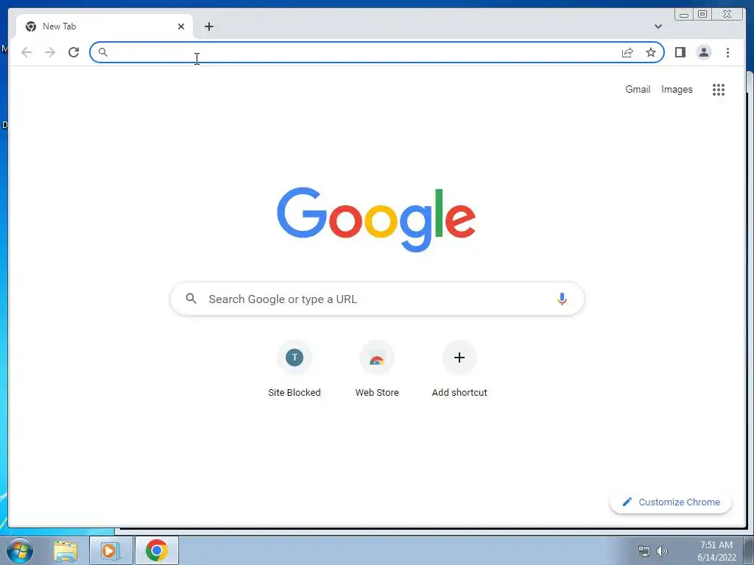Share this page via share icon
754x565 pixels.
pyautogui.click(x=627, y=52)
